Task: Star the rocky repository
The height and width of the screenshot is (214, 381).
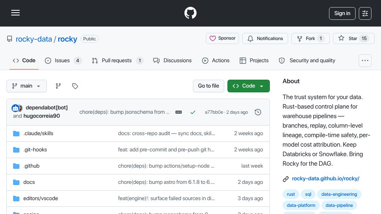Action: (x=354, y=38)
